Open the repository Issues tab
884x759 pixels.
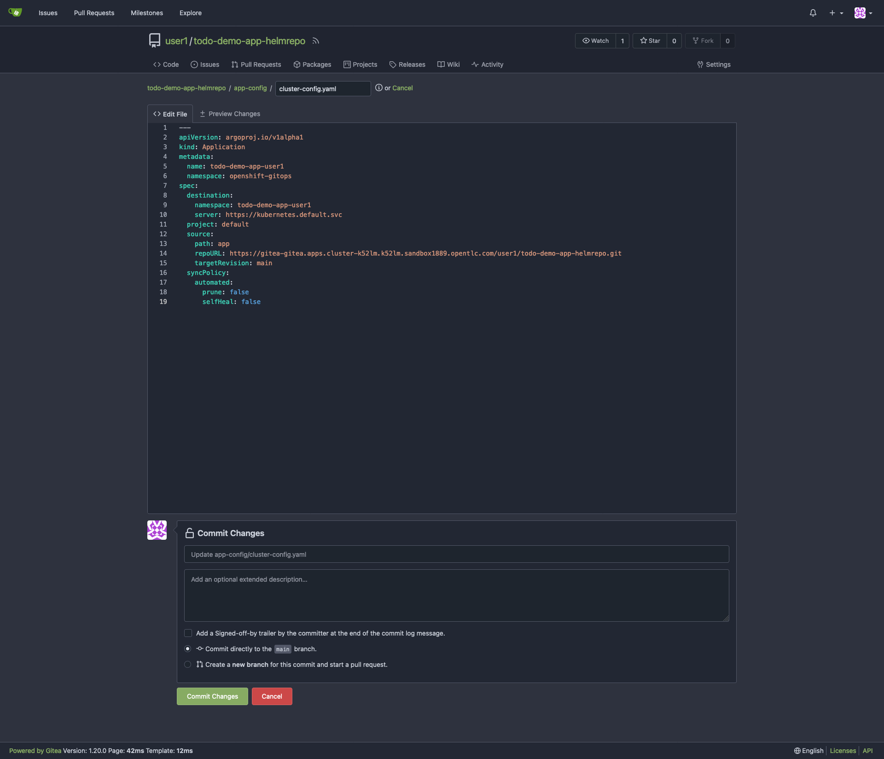(x=205, y=64)
